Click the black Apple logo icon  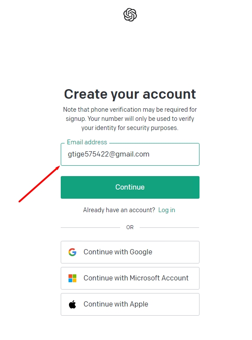72,304
